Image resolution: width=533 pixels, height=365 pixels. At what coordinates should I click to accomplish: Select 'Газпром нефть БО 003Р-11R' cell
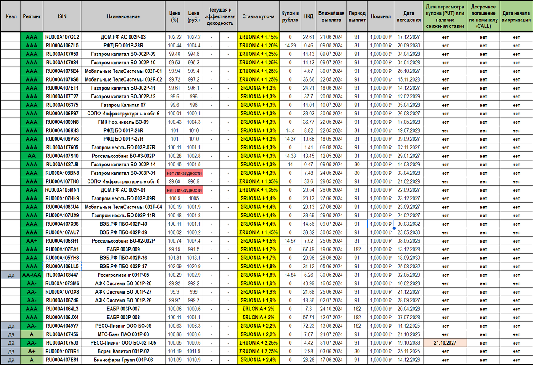(123, 216)
